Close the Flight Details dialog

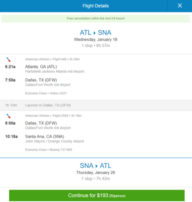tap(179, 6)
